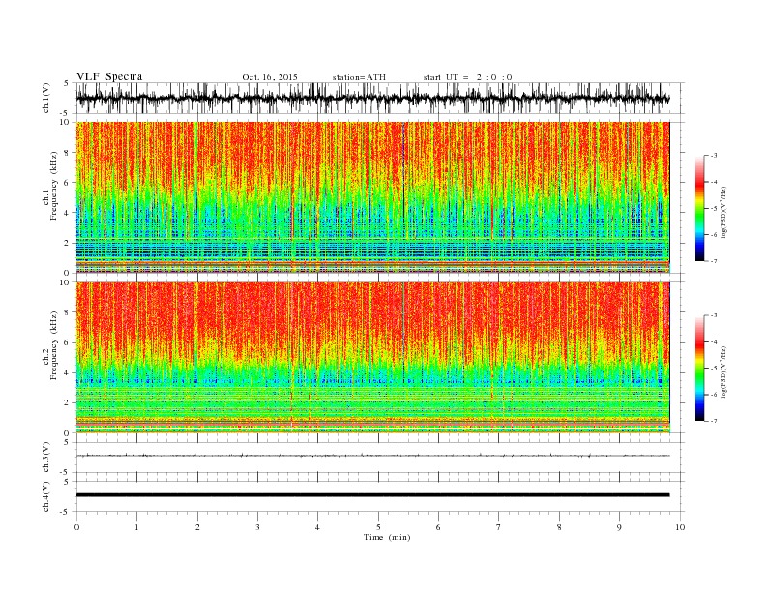Click tick label "7" on the time axis
Image resolution: width=766 pixels, height=592 pixels.
tap(499, 527)
